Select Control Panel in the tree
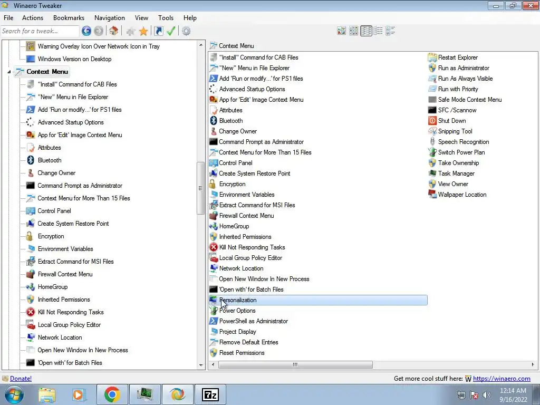 (54, 211)
